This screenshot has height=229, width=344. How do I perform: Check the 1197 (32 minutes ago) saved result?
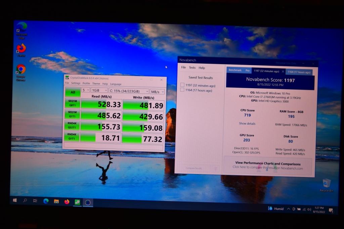tap(182, 85)
